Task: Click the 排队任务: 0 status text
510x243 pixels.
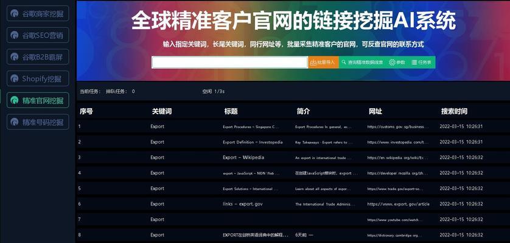Action: [120, 92]
